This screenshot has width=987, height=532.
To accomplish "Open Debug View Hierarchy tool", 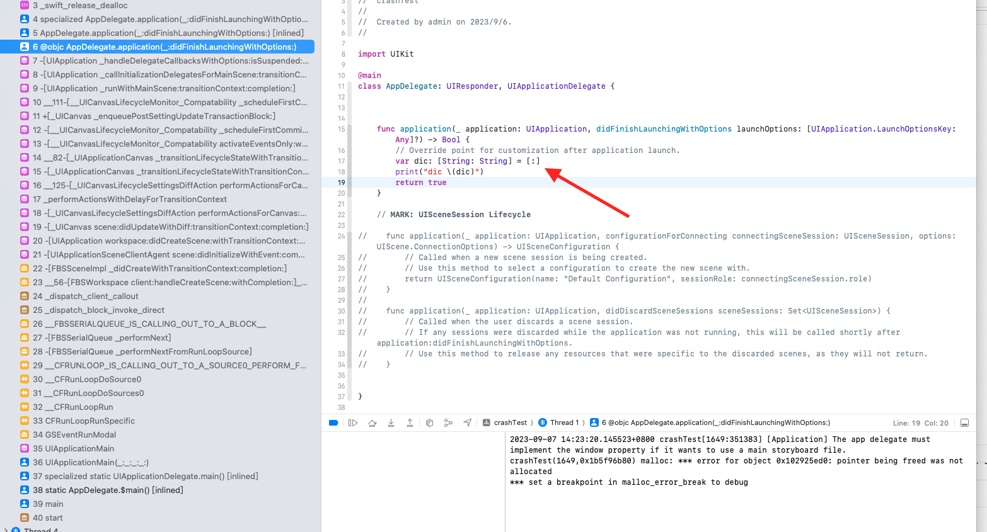I will coord(429,422).
